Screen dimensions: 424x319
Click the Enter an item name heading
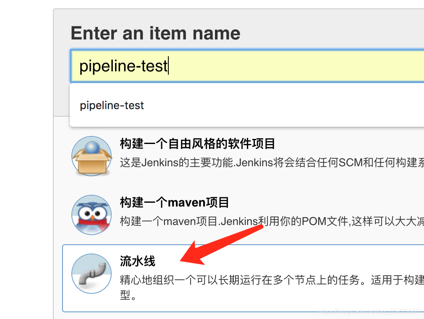[x=155, y=33]
